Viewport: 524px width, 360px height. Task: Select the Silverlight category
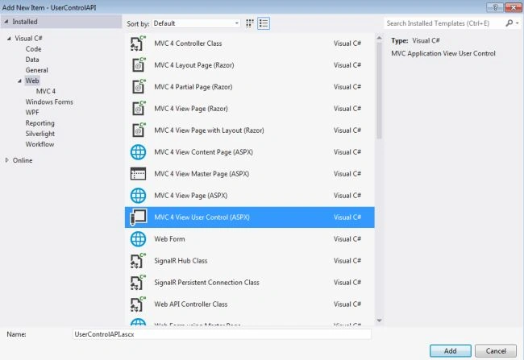click(x=40, y=134)
